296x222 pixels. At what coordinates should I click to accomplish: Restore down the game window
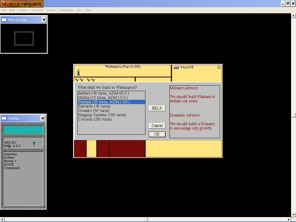pos(288,3)
